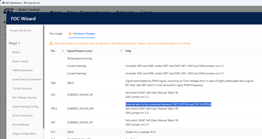Click the warning triangle icon on Hardware Changes tab

click(70, 34)
